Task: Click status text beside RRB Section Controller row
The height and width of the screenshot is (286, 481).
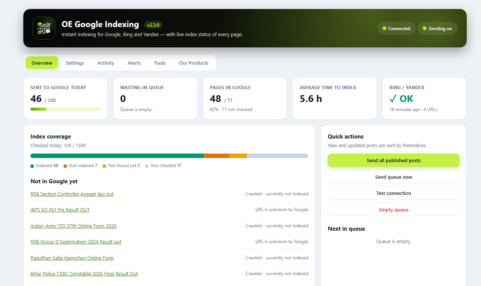Action: coord(277,194)
